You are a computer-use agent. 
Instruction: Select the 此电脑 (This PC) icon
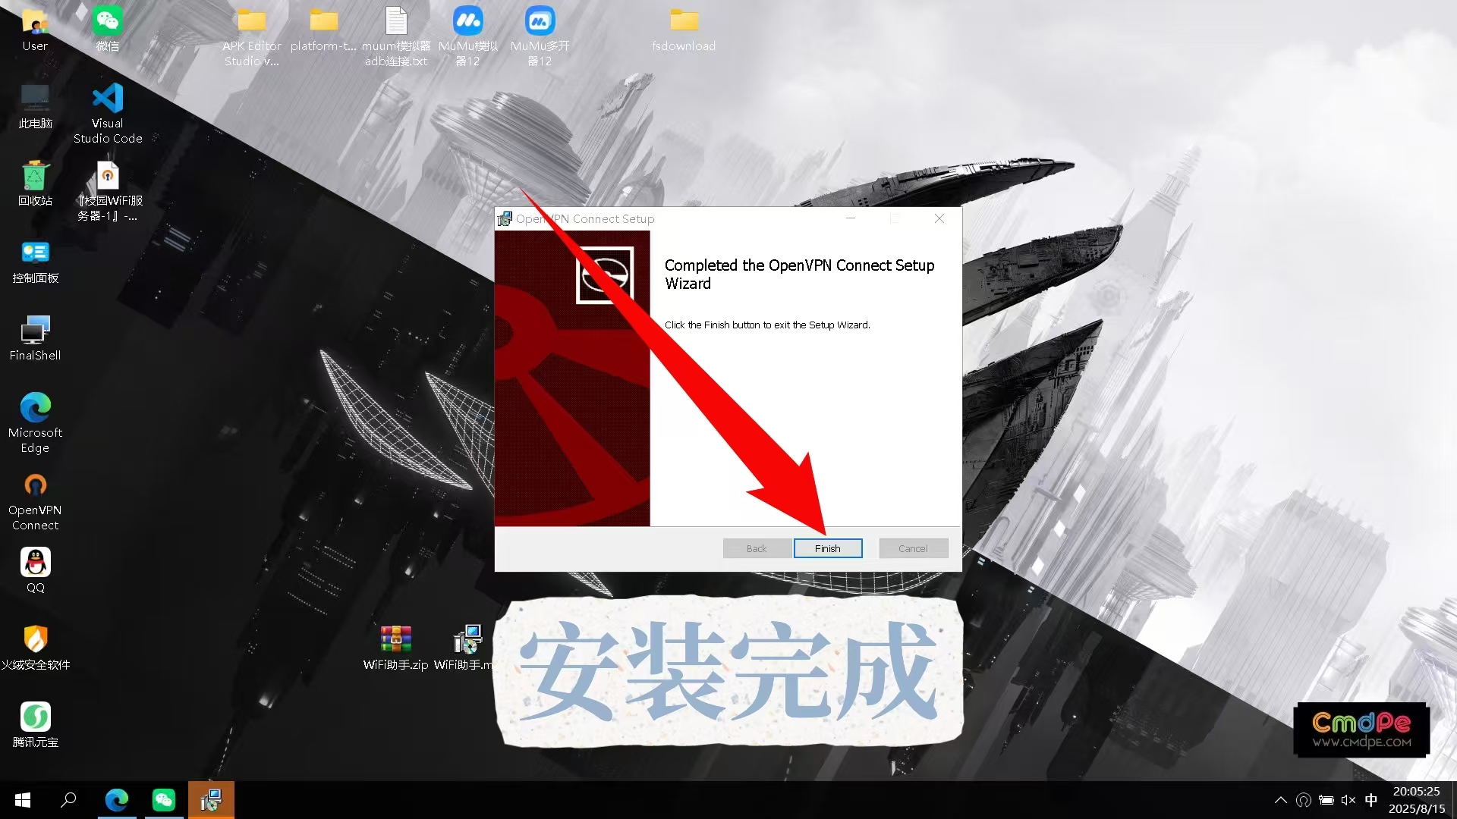tap(35, 107)
